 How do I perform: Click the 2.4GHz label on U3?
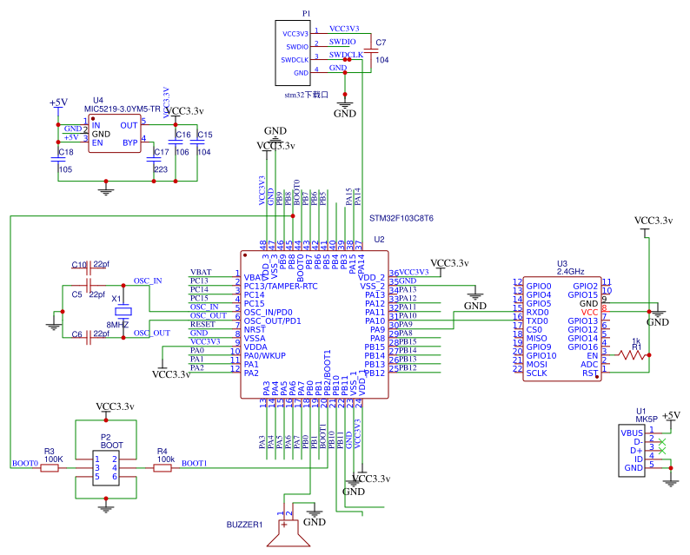tap(570, 272)
